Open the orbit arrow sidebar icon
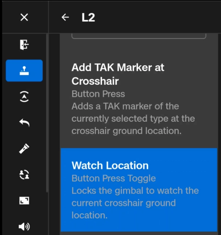Image resolution: width=221 pixels, height=235 pixels. pyautogui.click(x=24, y=97)
